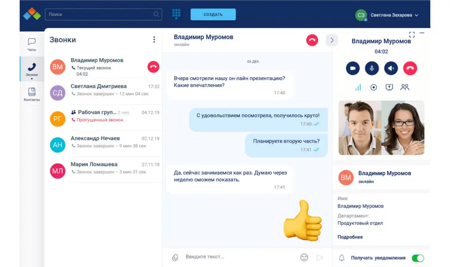
Task: Click the 04:02 call timer
Action: tap(381, 52)
